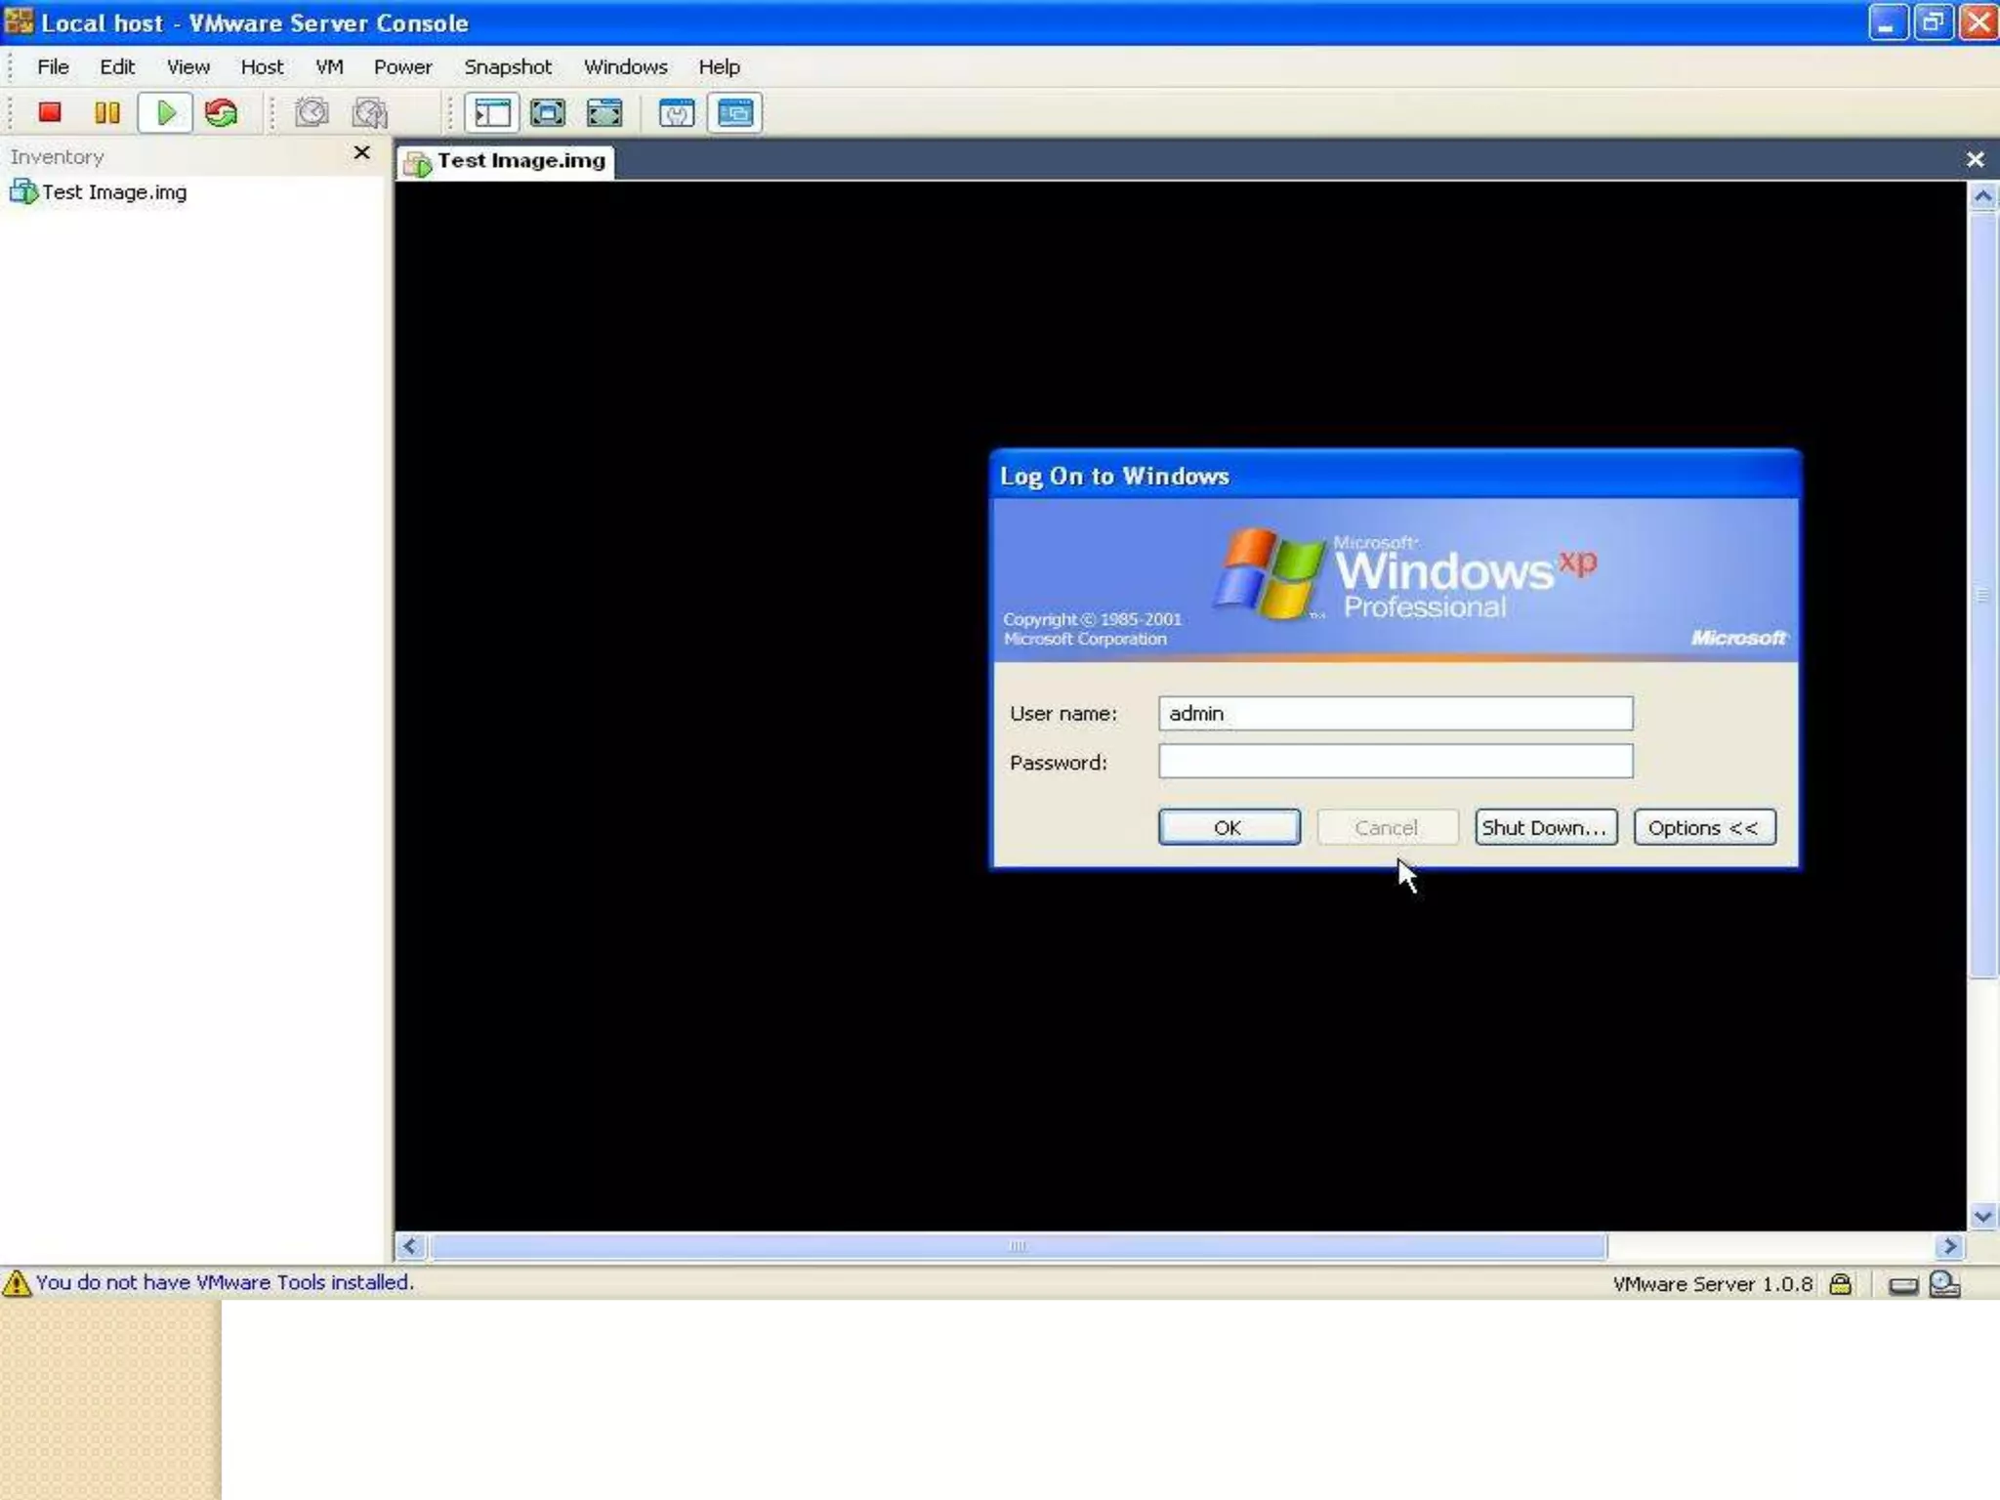
Task: Click the Password input field
Action: 1395,762
